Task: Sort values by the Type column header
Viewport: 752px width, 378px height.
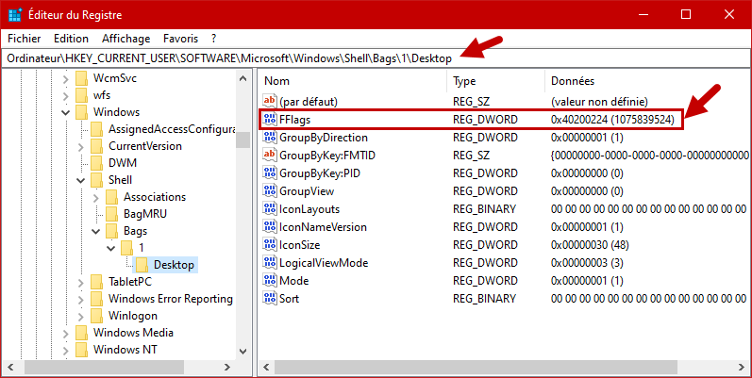Action: click(496, 81)
